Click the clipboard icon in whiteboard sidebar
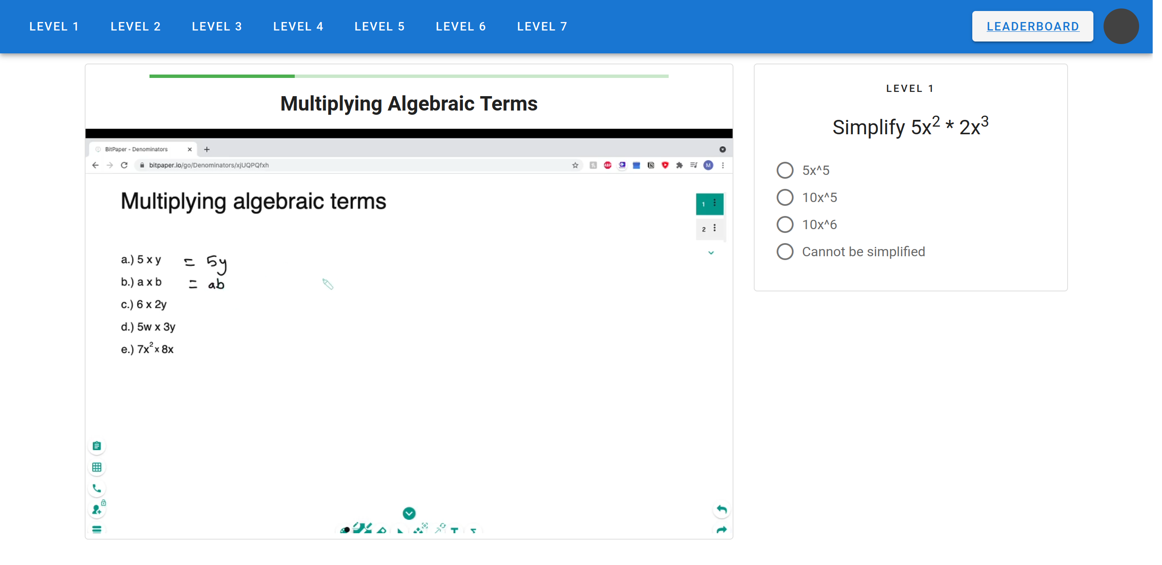1162x565 pixels. pos(97,446)
